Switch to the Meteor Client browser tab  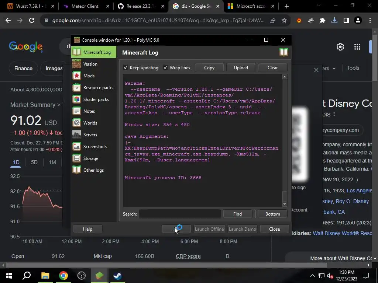click(x=85, y=6)
